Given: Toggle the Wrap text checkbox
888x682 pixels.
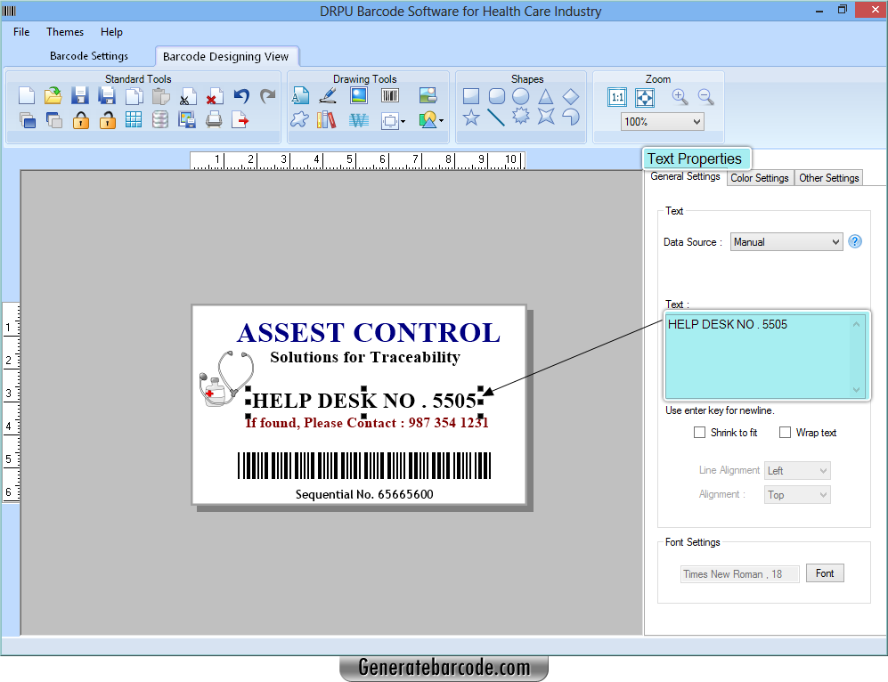Looking at the screenshot, I should click(786, 433).
